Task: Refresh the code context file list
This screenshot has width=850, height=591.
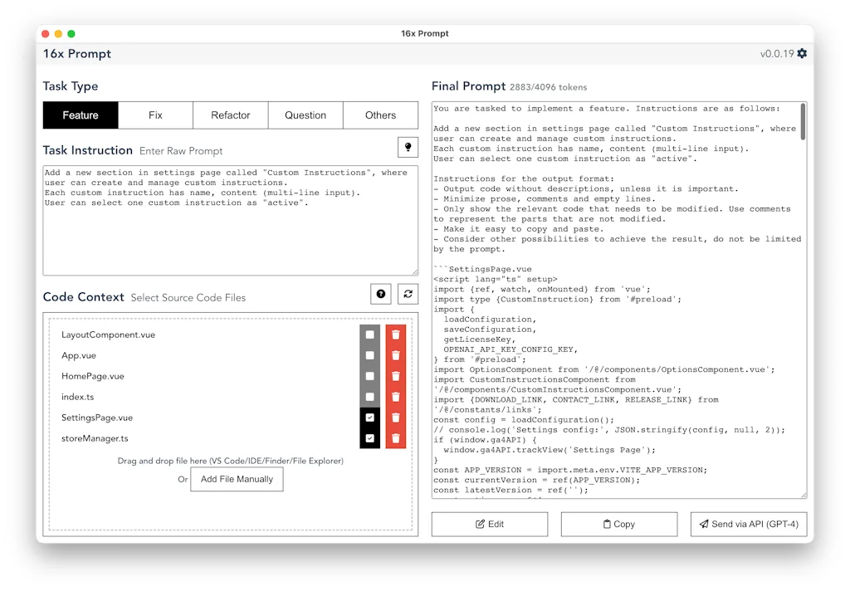Action: (x=408, y=294)
